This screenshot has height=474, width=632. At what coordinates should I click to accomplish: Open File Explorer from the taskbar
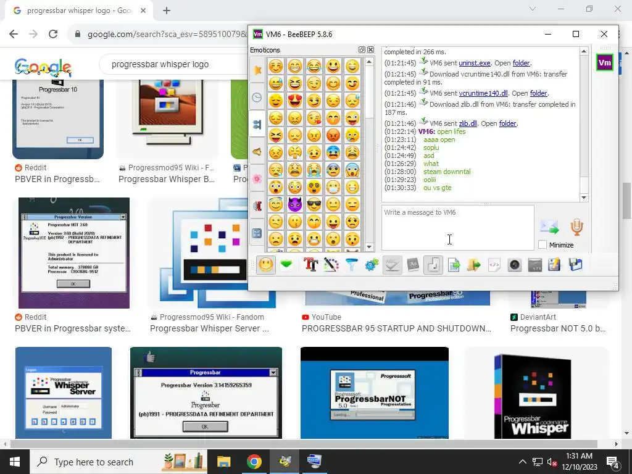(x=223, y=462)
